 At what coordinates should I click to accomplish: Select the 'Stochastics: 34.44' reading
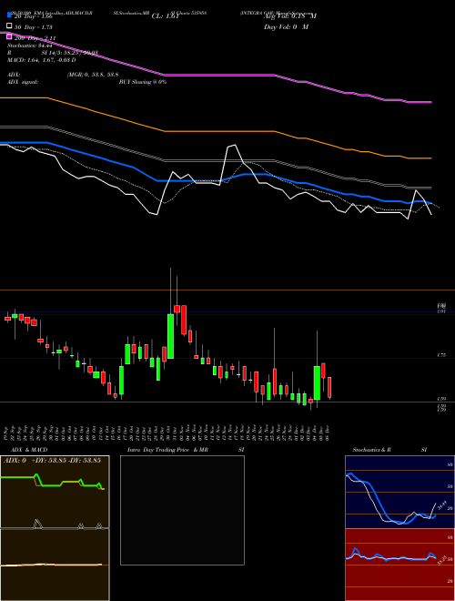30,46
